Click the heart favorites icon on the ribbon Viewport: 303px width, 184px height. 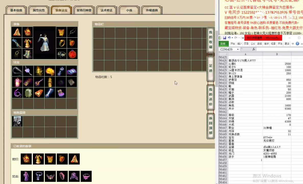coord(293,44)
